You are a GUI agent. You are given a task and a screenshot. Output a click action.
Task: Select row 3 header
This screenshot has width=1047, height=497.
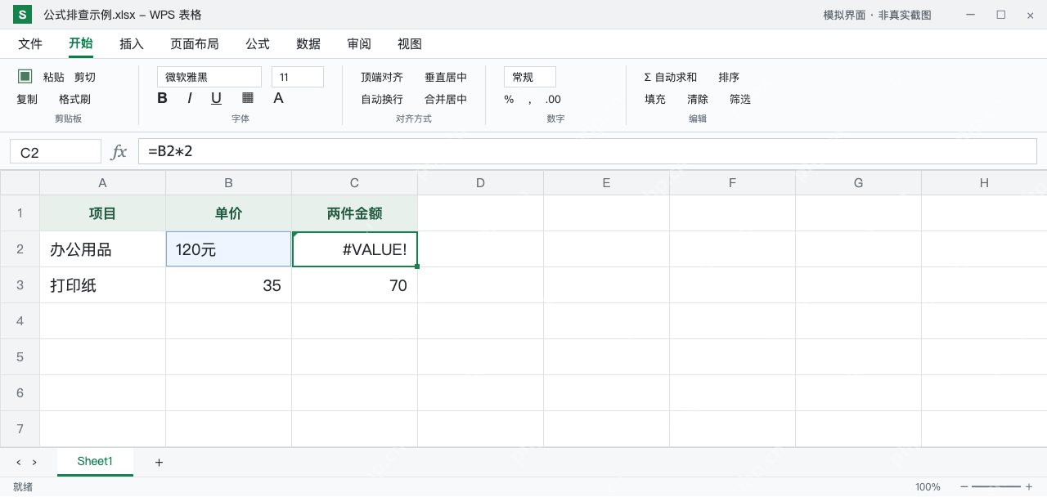tap(20, 285)
